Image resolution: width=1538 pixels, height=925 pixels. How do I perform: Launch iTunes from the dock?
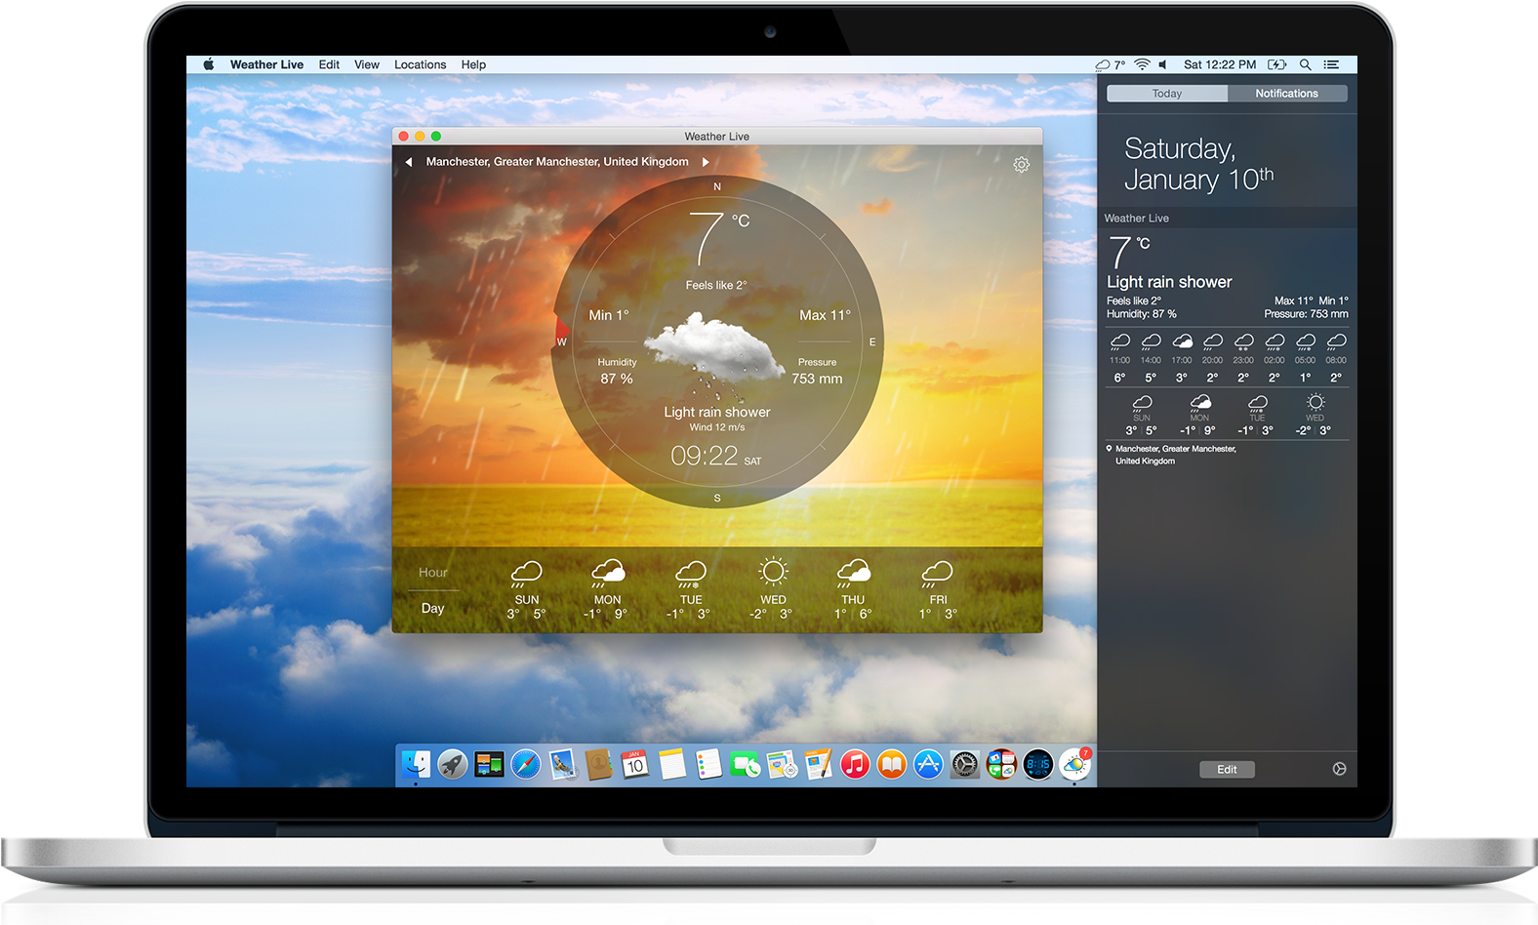click(x=855, y=765)
